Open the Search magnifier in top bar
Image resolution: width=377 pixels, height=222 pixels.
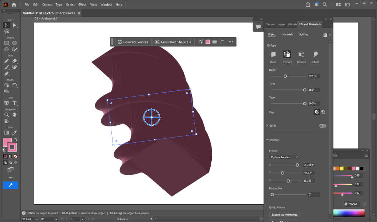[325, 5]
